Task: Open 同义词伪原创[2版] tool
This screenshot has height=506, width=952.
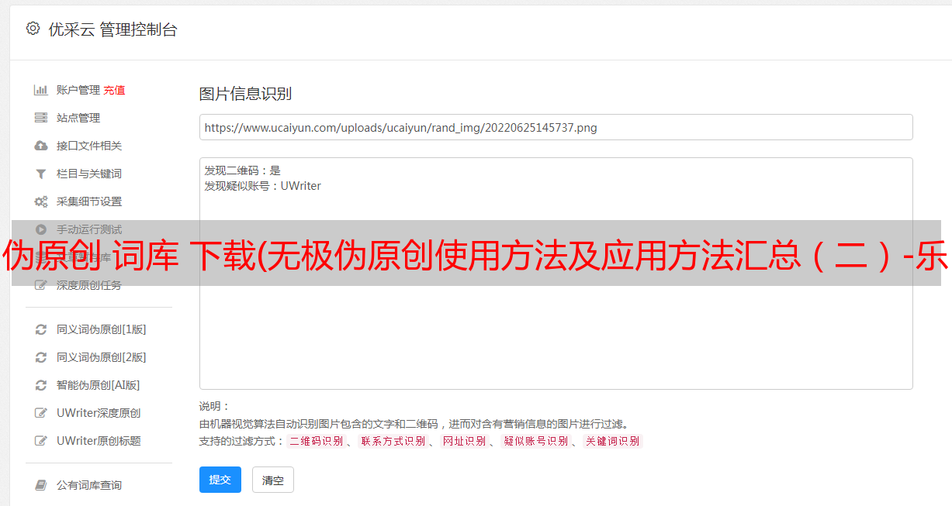Action: click(x=102, y=357)
